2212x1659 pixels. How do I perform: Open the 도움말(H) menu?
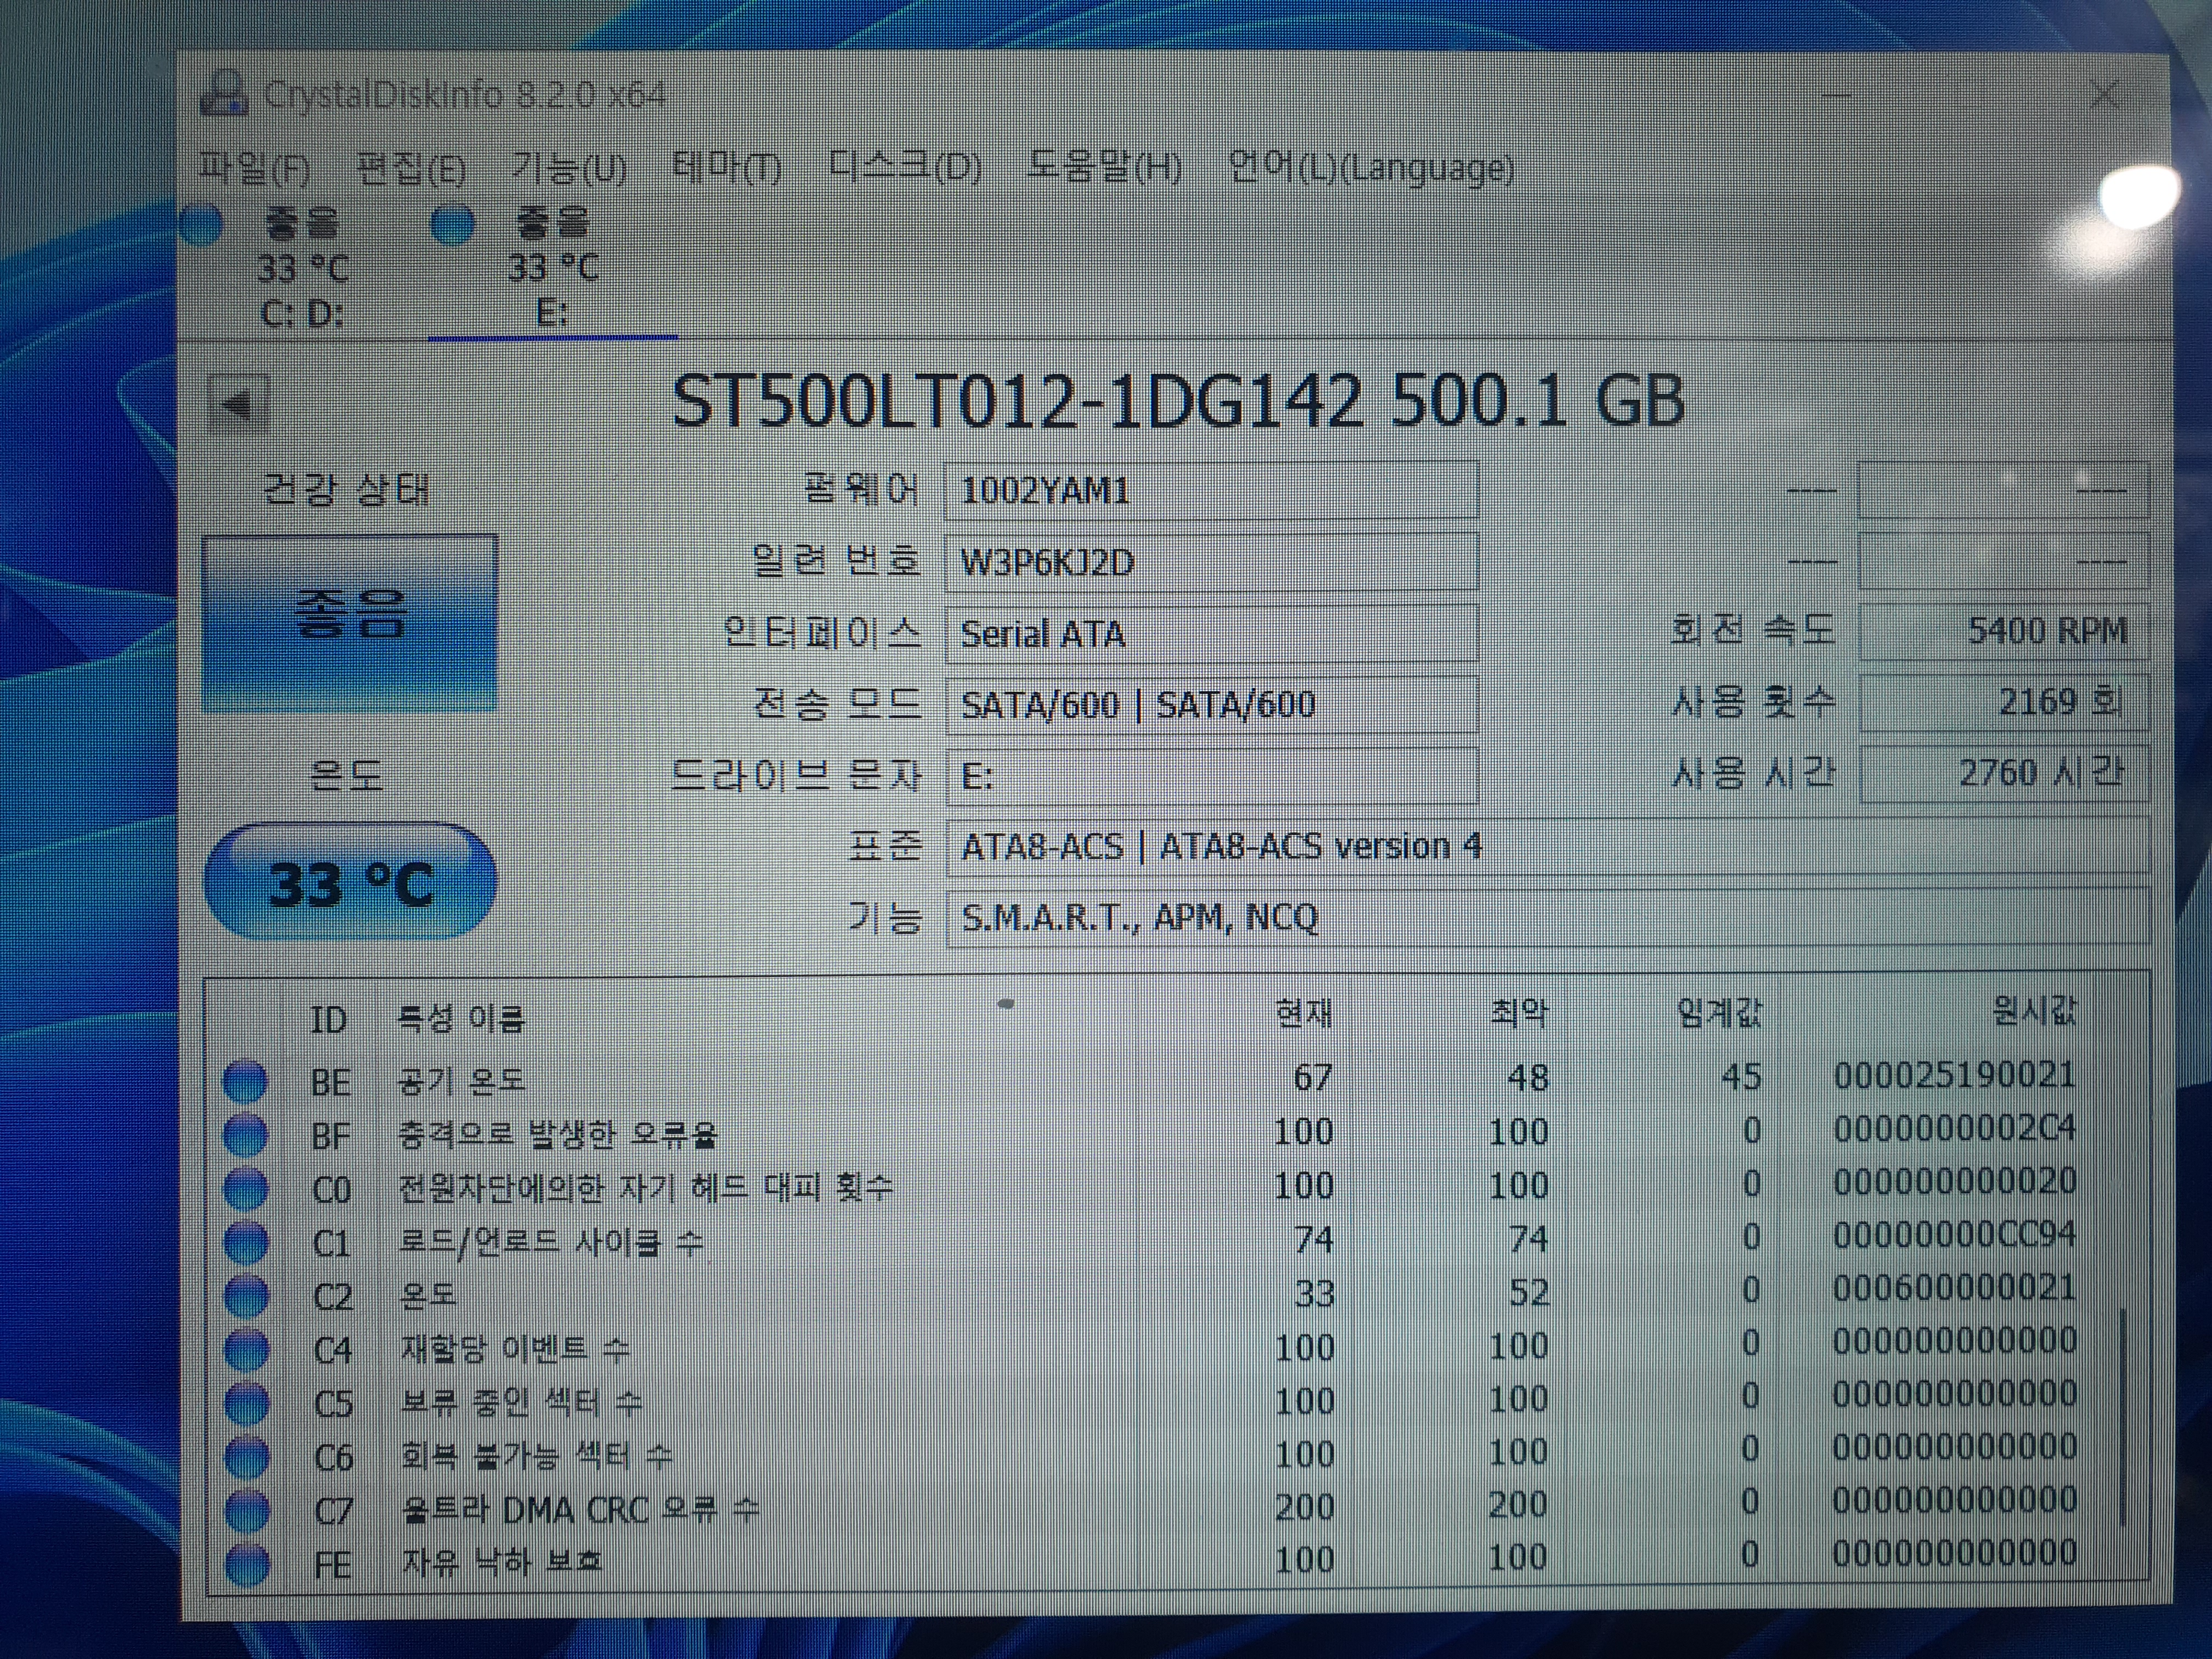tap(1105, 168)
